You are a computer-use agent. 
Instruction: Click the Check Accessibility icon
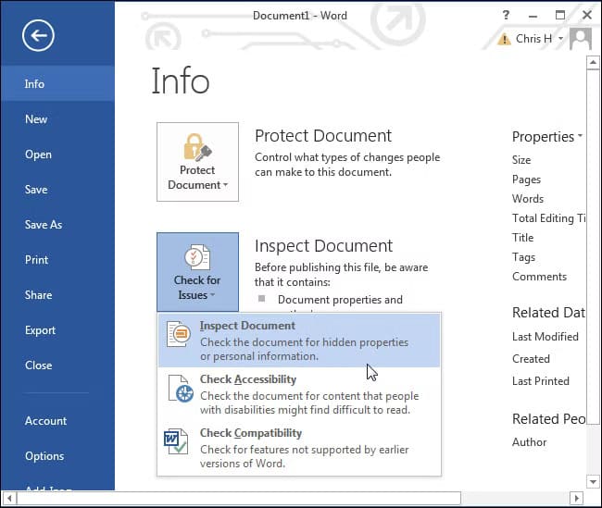pos(180,390)
